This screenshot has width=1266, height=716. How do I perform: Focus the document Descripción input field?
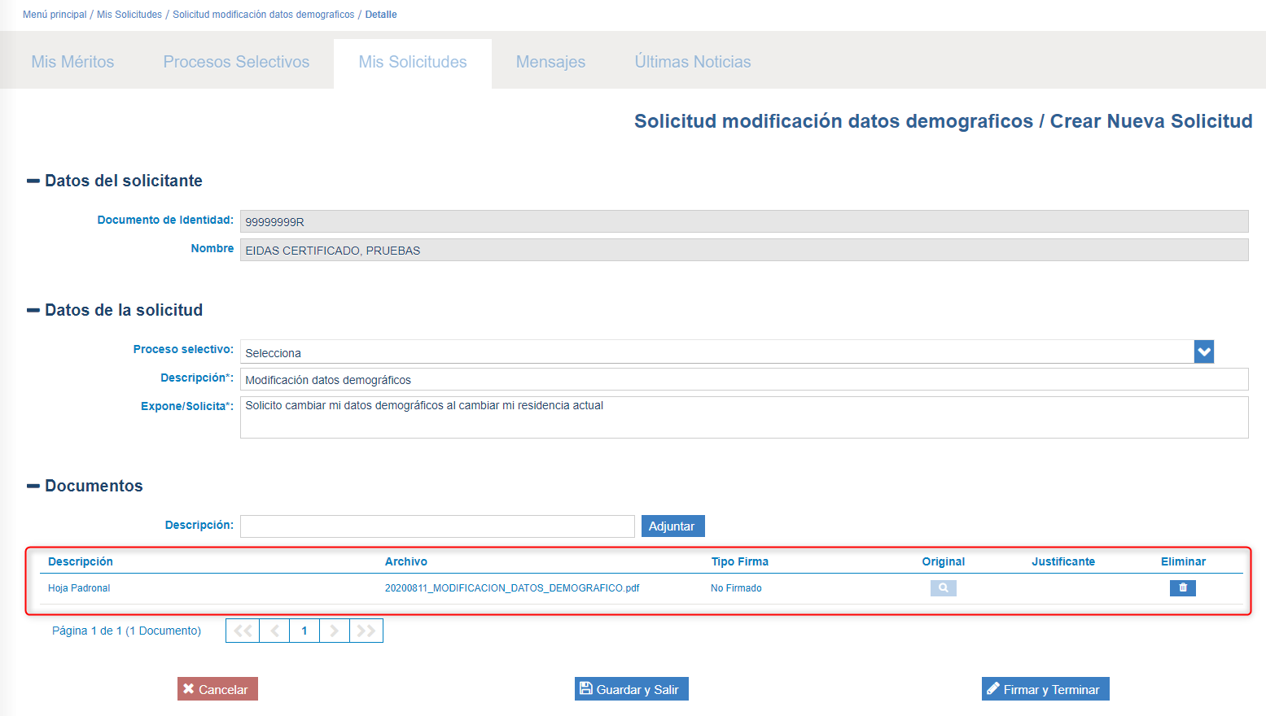[x=437, y=526]
